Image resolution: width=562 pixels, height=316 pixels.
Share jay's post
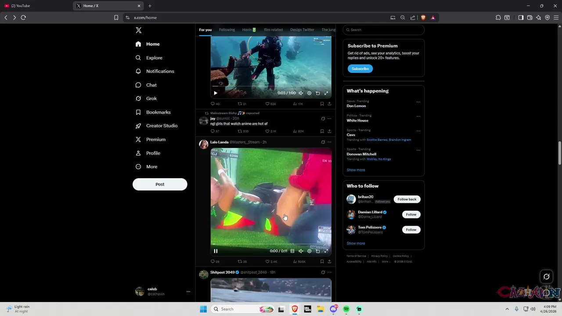point(329,131)
